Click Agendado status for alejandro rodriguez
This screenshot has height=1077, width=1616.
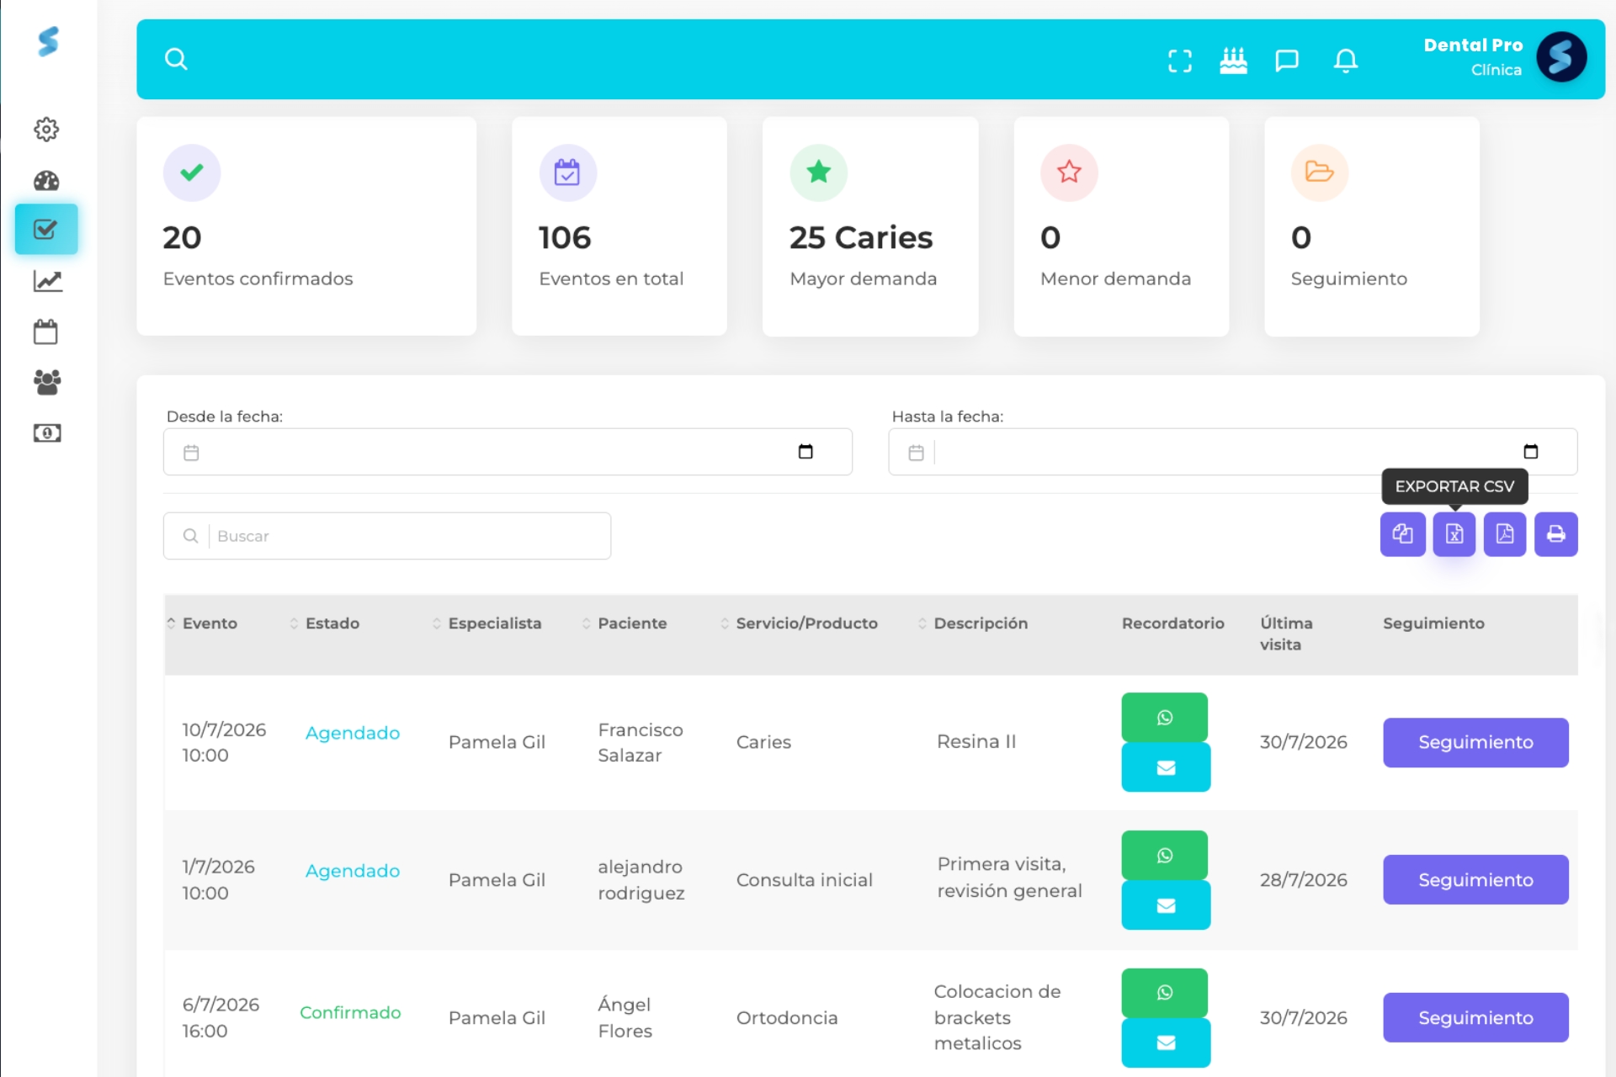coord(353,871)
